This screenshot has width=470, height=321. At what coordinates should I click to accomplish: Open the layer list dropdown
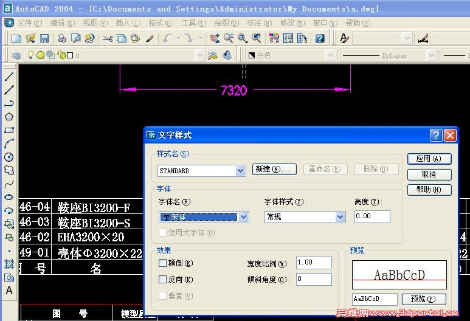[x=199, y=55]
